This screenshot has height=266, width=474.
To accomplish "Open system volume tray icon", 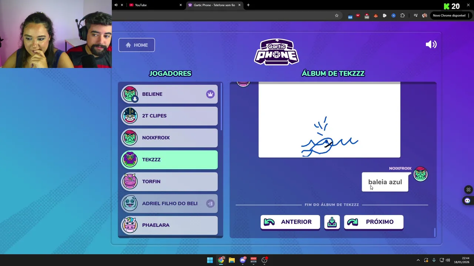I will click(x=448, y=260).
